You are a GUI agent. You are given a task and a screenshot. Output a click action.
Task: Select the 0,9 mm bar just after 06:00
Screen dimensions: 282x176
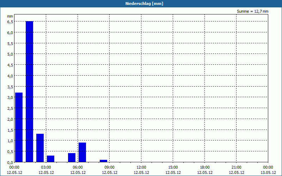(82, 152)
